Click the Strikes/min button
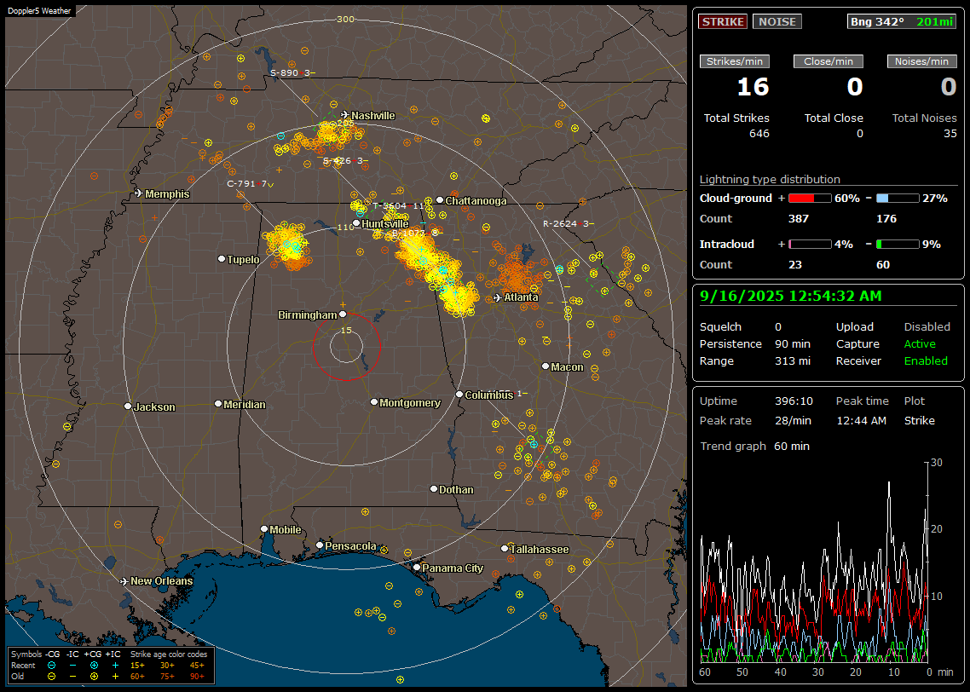Viewport: 970px width, 692px height. pos(735,61)
